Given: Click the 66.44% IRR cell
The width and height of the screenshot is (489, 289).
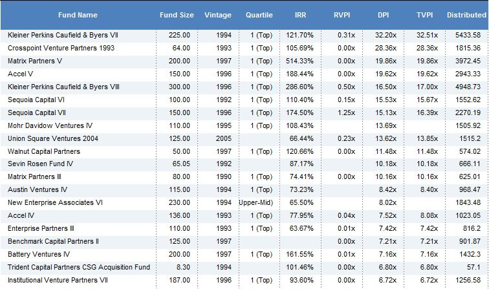Looking at the screenshot, I should pos(301,139).
